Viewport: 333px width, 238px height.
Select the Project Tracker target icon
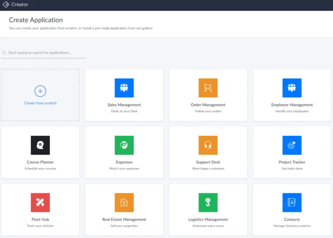pos(292,145)
